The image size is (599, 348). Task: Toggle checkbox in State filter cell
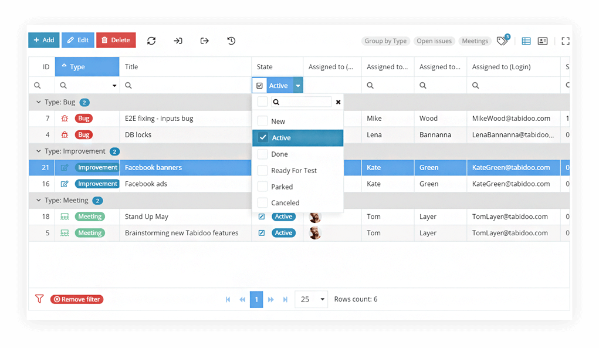click(x=259, y=86)
